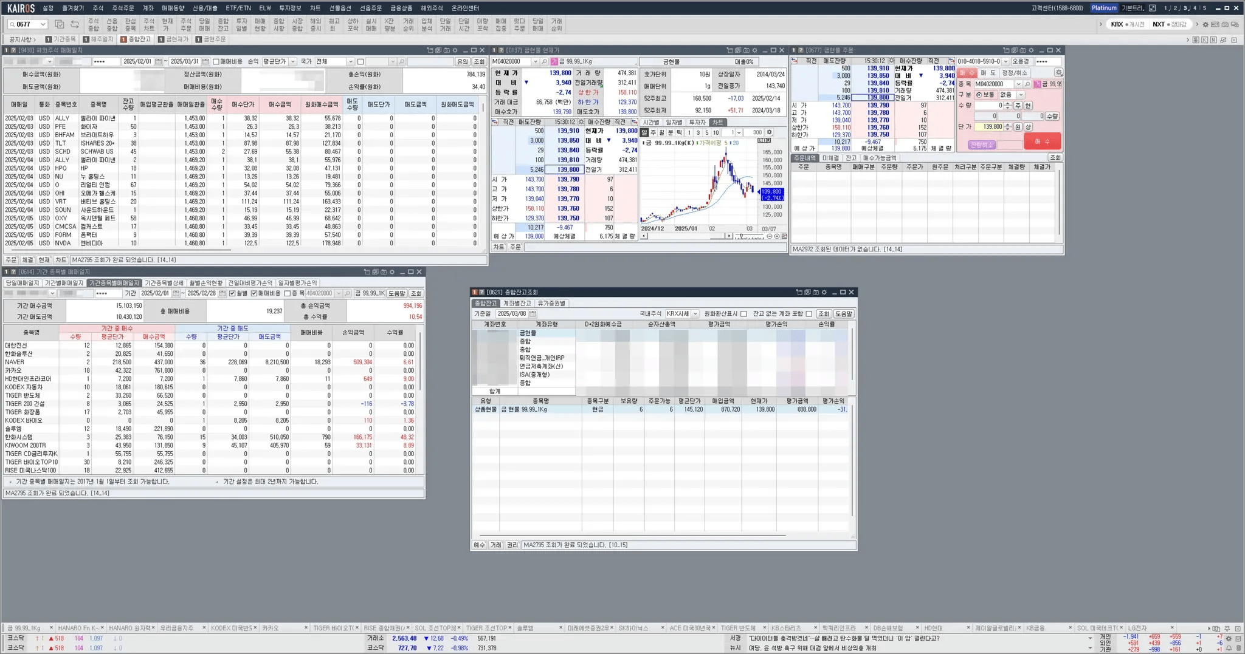Toggle 매매비용 checkbox in 해외주식 매매일지

click(x=216, y=61)
